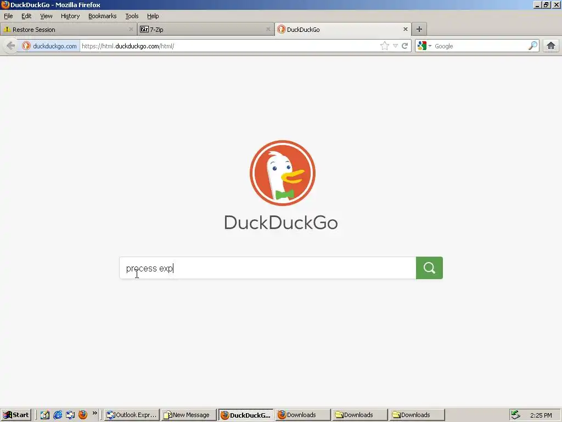The height and width of the screenshot is (422, 562).
Task: Click the URL address bar text
Action: (x=128, y=46)
